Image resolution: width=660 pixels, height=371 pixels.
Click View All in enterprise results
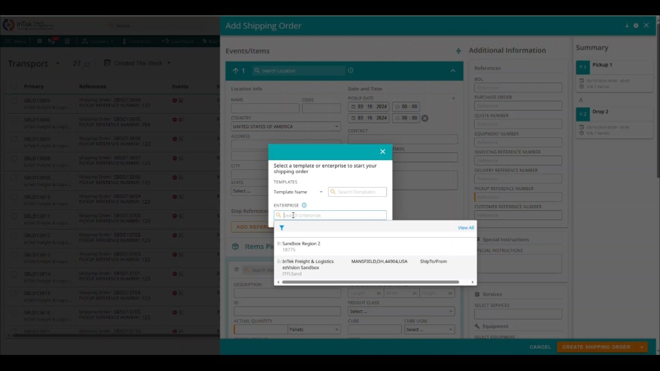466,228
